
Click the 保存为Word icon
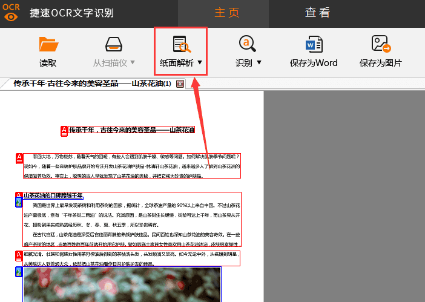pyautogui.click(x=314, y=45)
